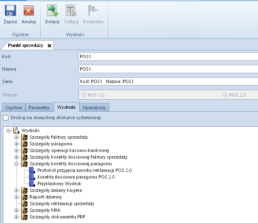The image size is (258, 223).
Task: Click the Dołącz button label
Action: [x=52, y=22]
